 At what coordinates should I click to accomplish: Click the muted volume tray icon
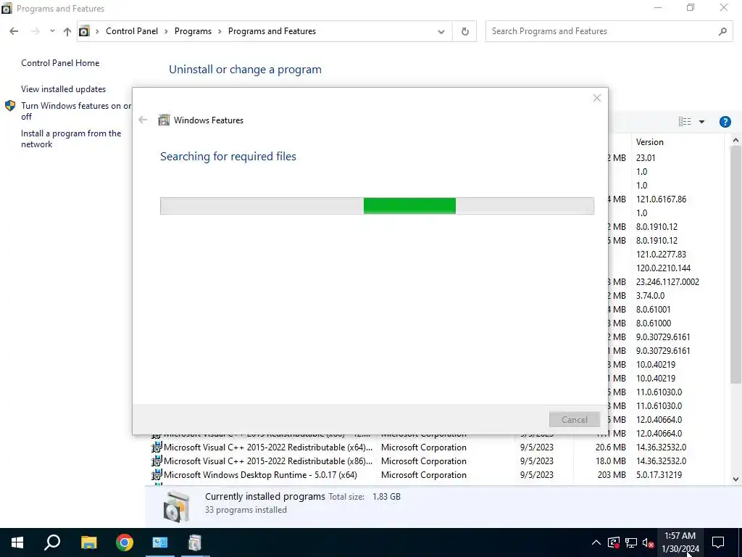[648, 542]
